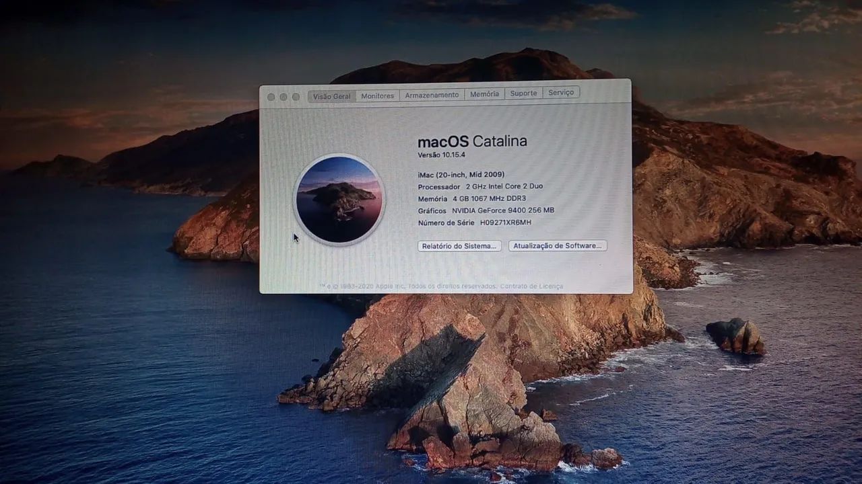The image size is (862, 484).
Task: Switch to the Monitores tab
Action: [x=377, y=95]
